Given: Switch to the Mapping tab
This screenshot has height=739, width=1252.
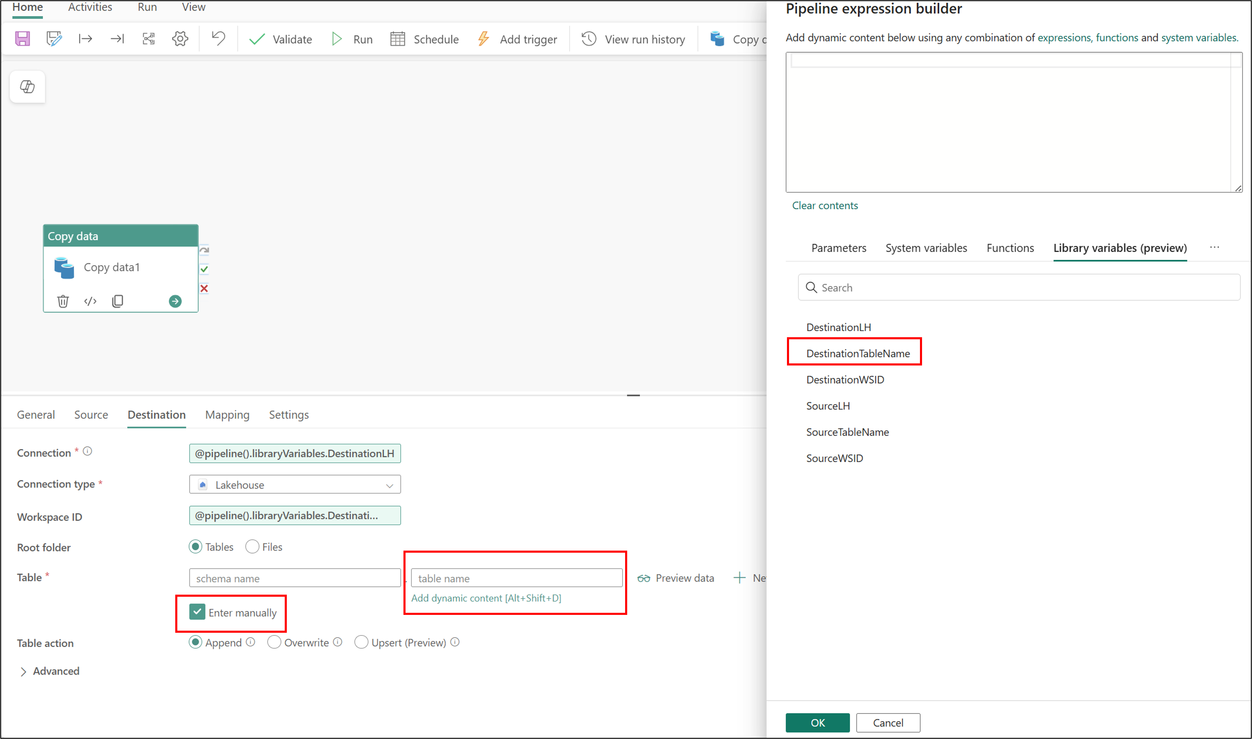Looking at the screenshot, I should pos(227,415).
